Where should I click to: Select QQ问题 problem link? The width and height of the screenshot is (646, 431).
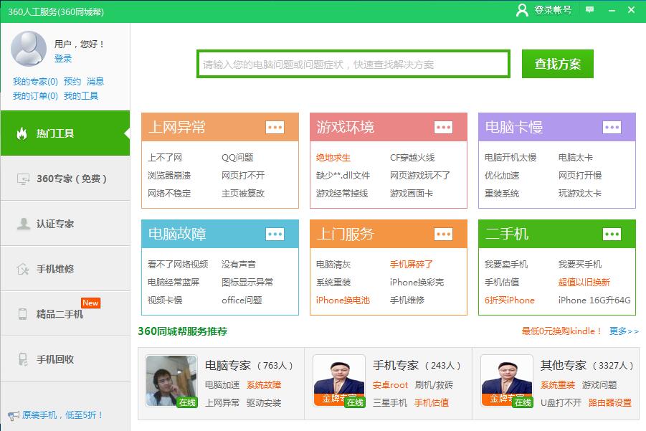[237, 157]
